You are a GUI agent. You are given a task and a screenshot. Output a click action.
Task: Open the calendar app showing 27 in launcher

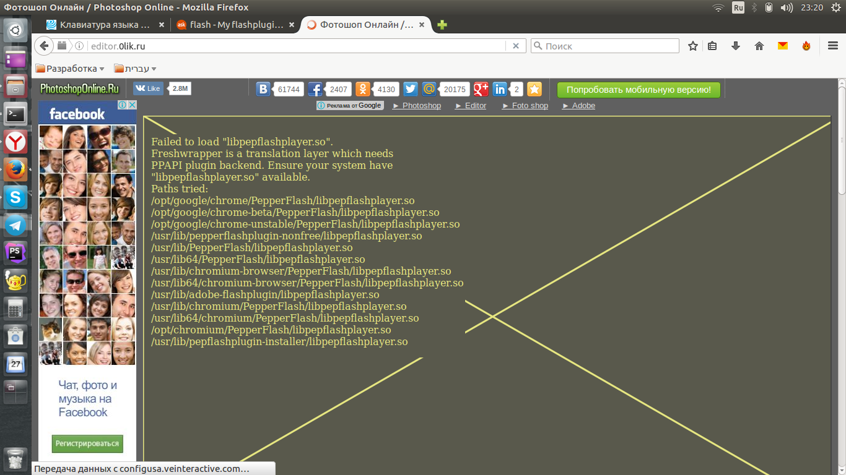point(15,364)
